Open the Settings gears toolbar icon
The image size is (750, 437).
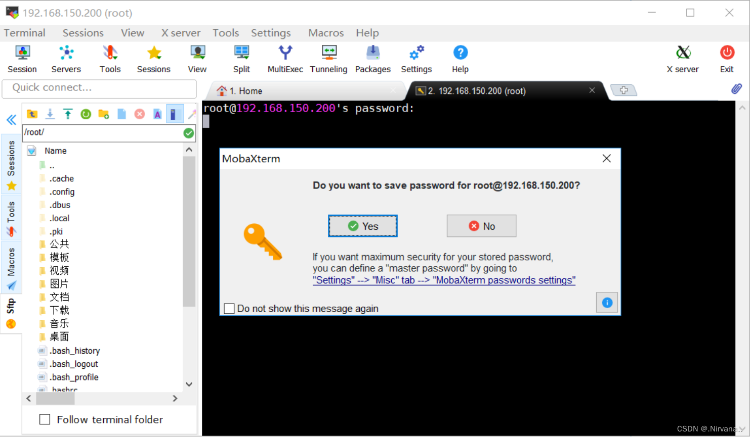(x=416, y=59)
